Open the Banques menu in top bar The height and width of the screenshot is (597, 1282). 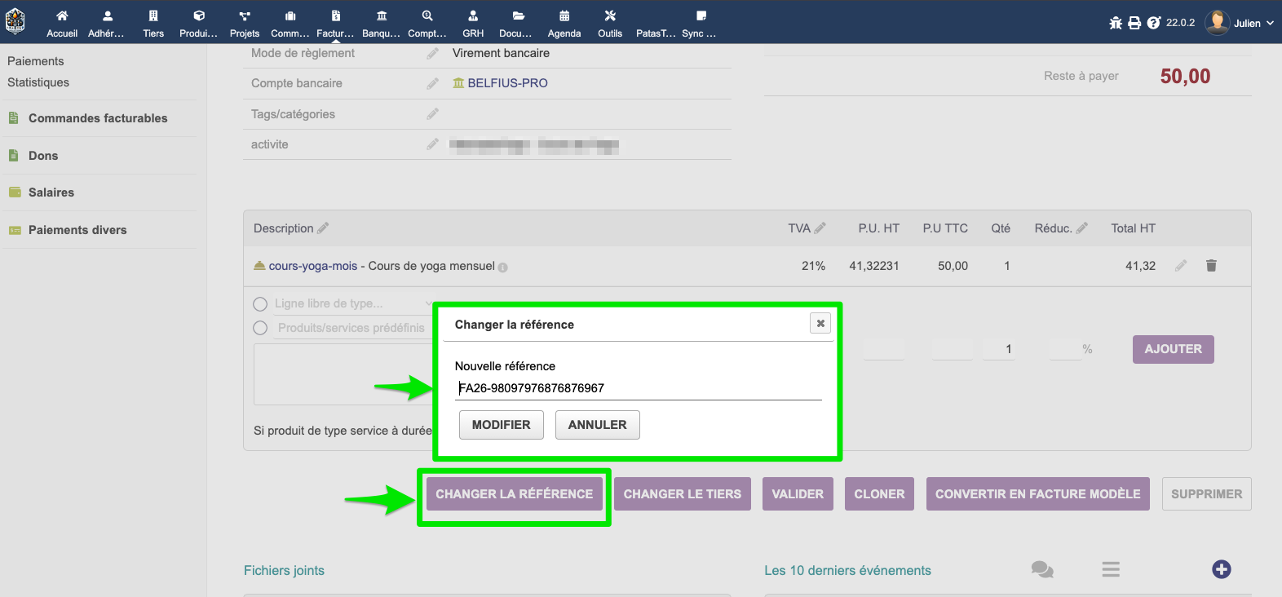click(382, 24)
